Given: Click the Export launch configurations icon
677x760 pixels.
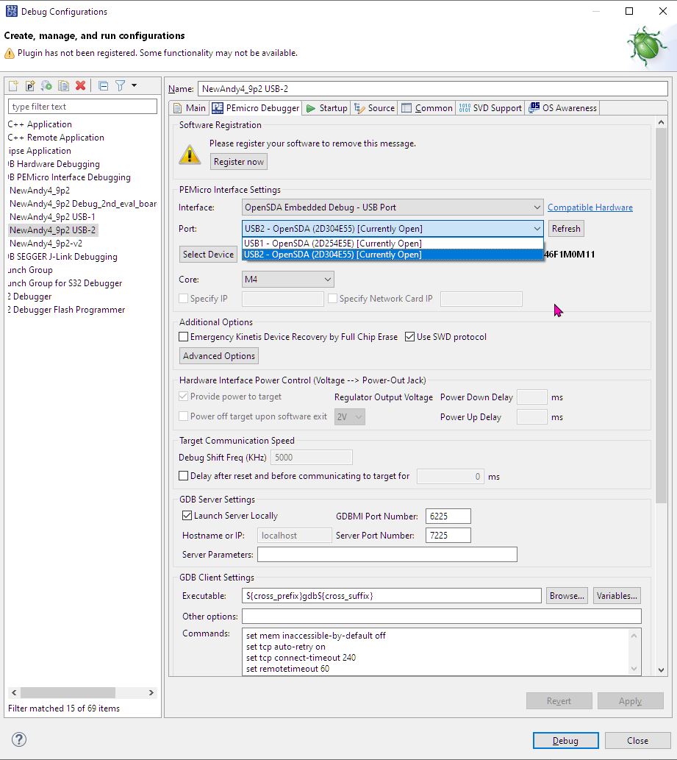Looking at the screenshot, I should point(46,85).
